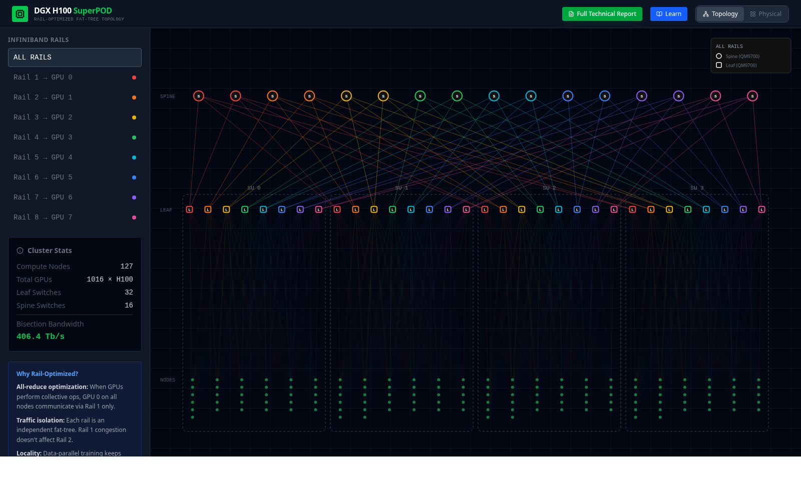Select Rail 8 → GPU 7 in the sidebar
Screen dimensions: 801x500
click(43, 217)
